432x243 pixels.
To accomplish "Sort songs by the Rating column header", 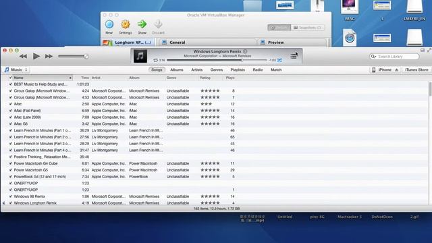I will click(x=211, y=78).
